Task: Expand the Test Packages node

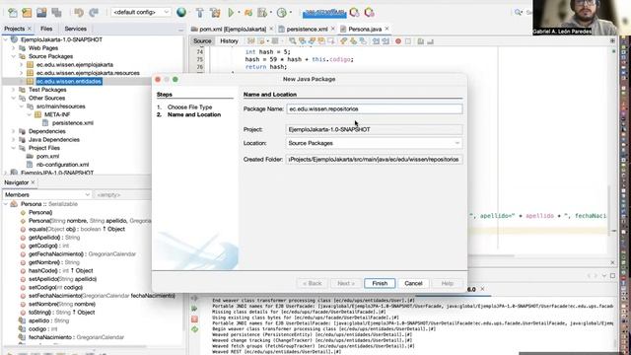Action: click(13, 90)
